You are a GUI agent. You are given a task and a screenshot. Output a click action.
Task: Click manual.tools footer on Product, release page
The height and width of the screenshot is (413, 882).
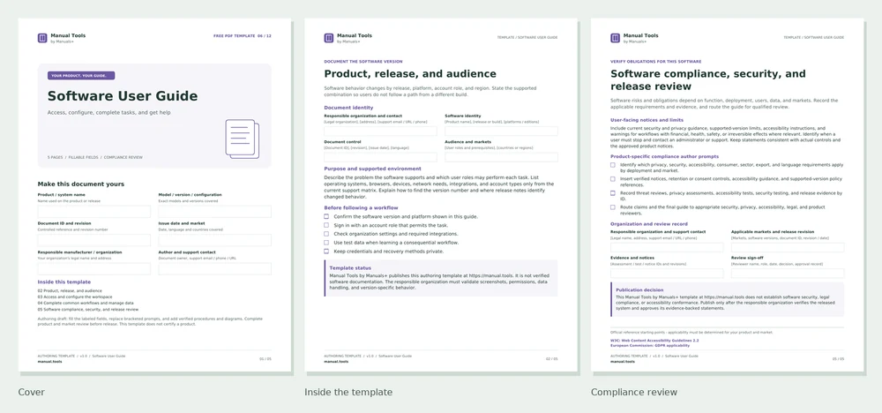336,362
